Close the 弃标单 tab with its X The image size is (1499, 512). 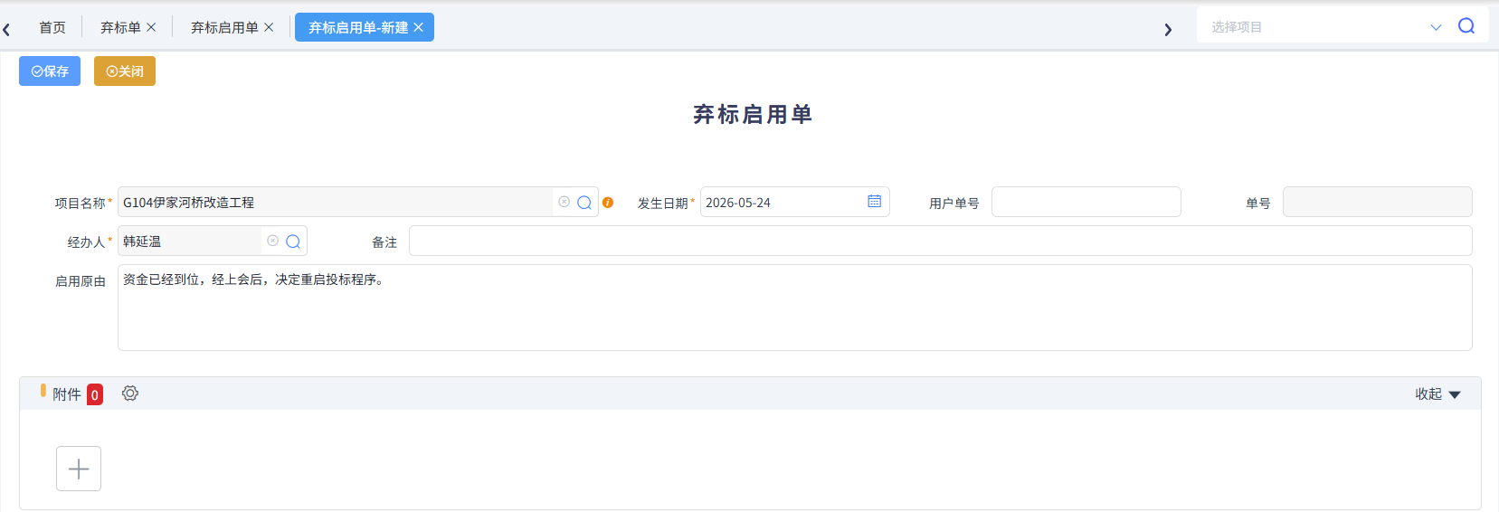tap(151, 27)
